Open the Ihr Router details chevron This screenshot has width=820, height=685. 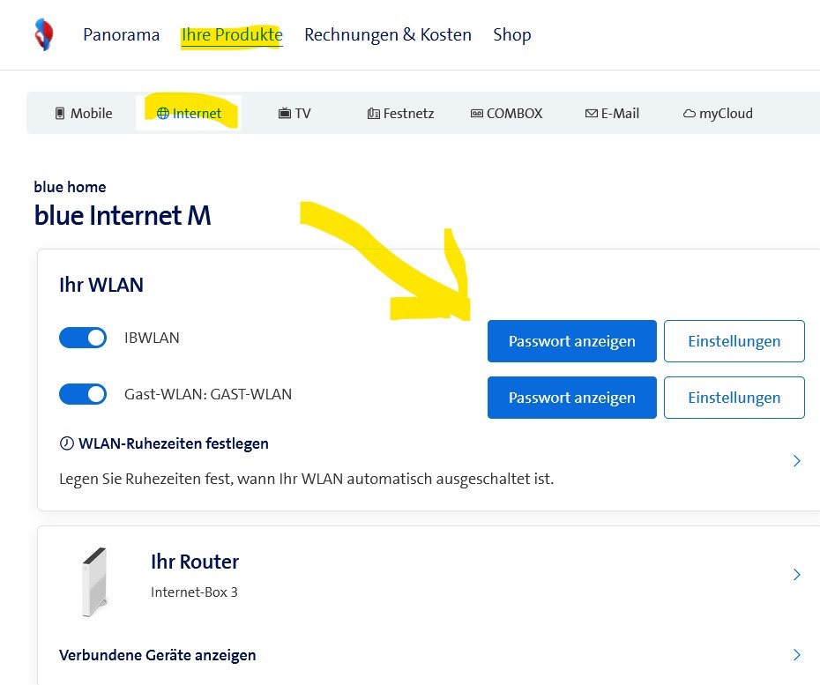pyautogui.click(x=796, y=574)
